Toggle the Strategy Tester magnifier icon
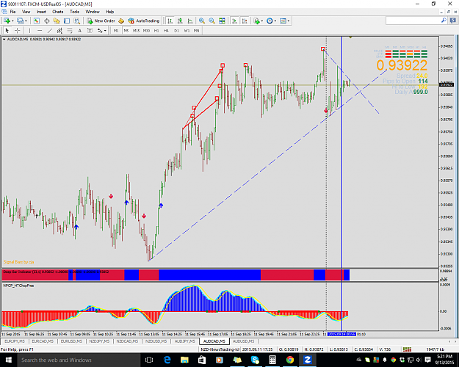 (76, 21)
